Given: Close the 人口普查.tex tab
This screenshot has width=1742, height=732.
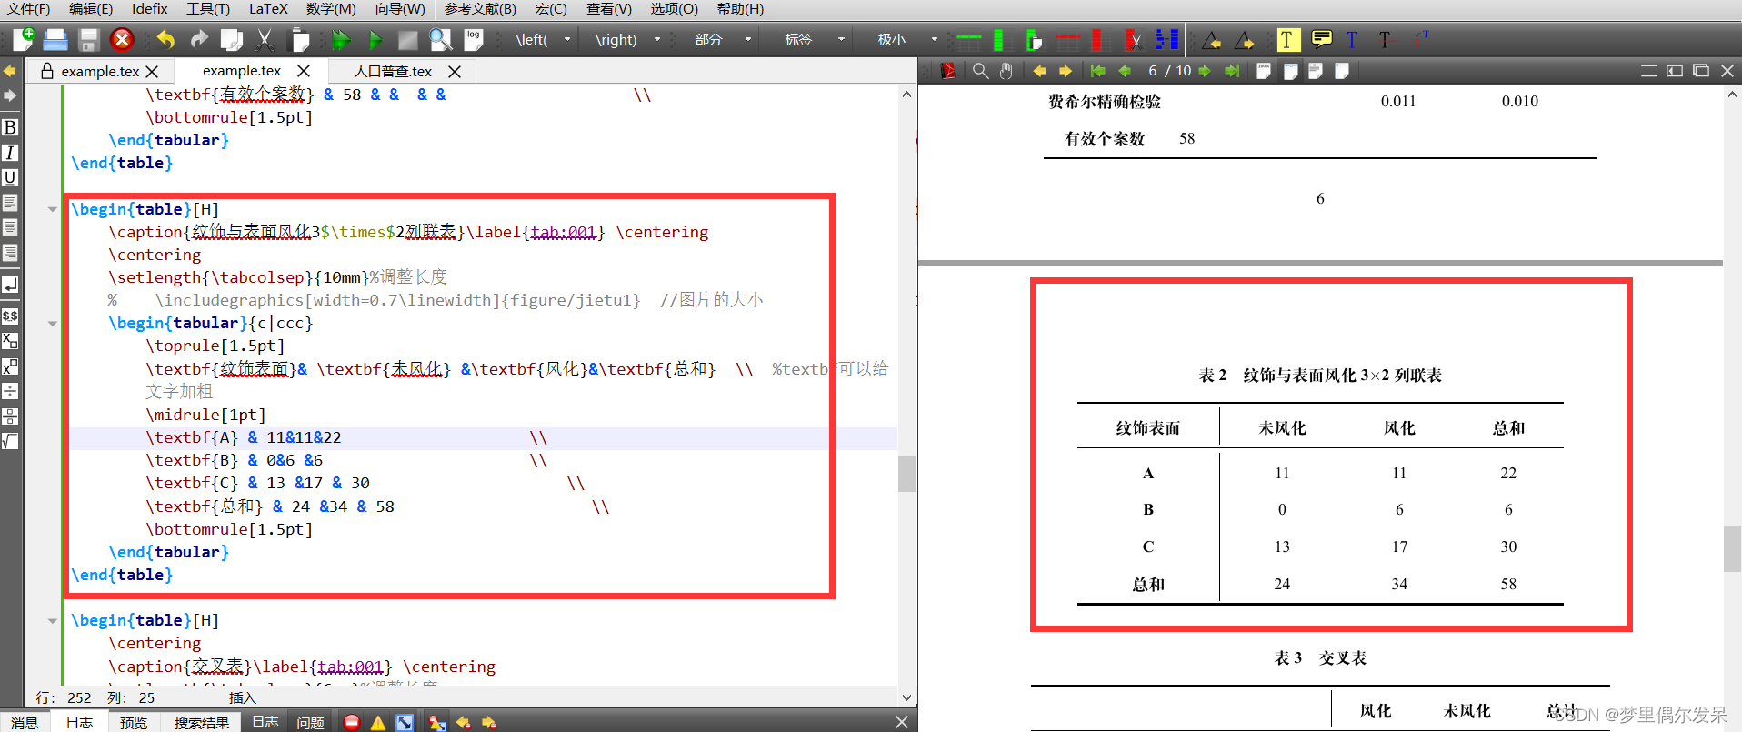Looking at the screenshot, I should (x=455, y=71).
